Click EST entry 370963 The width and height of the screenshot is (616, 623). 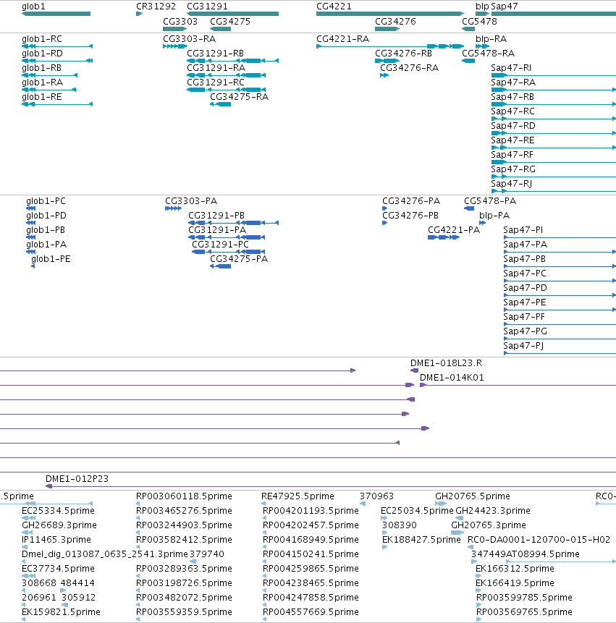click(x=376, y=496)
